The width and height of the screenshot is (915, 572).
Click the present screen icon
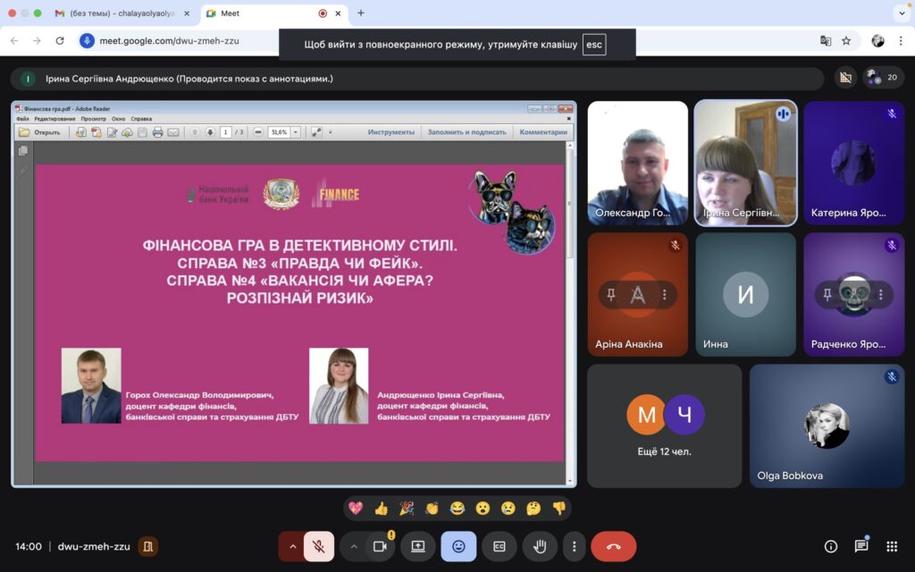point(418,546)
